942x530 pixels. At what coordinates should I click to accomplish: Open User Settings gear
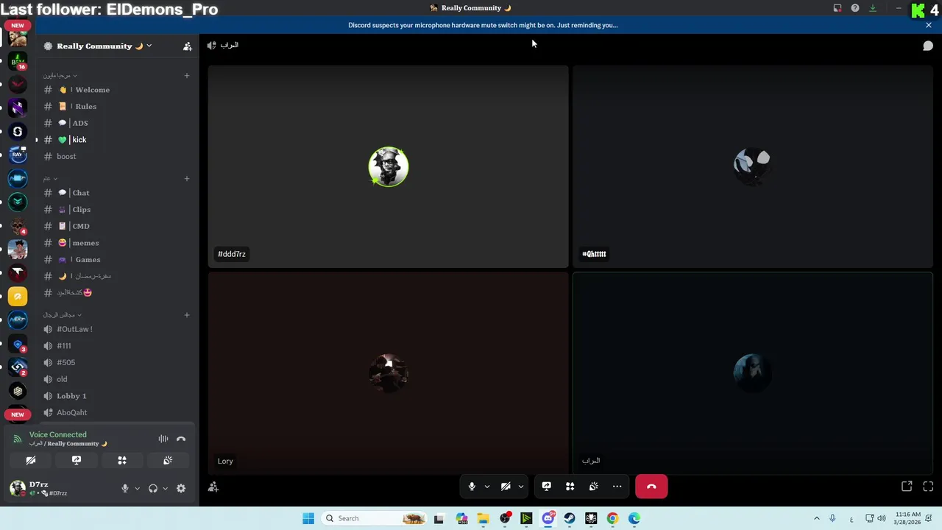[181, 489]
